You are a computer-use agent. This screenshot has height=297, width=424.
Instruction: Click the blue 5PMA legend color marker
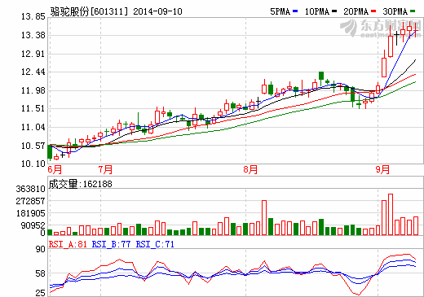click(295, 11)
